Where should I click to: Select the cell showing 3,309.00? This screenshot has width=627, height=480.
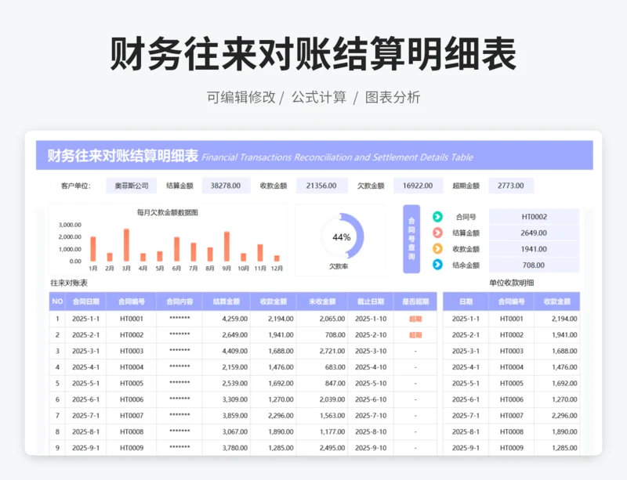click(x=227, y=399)
